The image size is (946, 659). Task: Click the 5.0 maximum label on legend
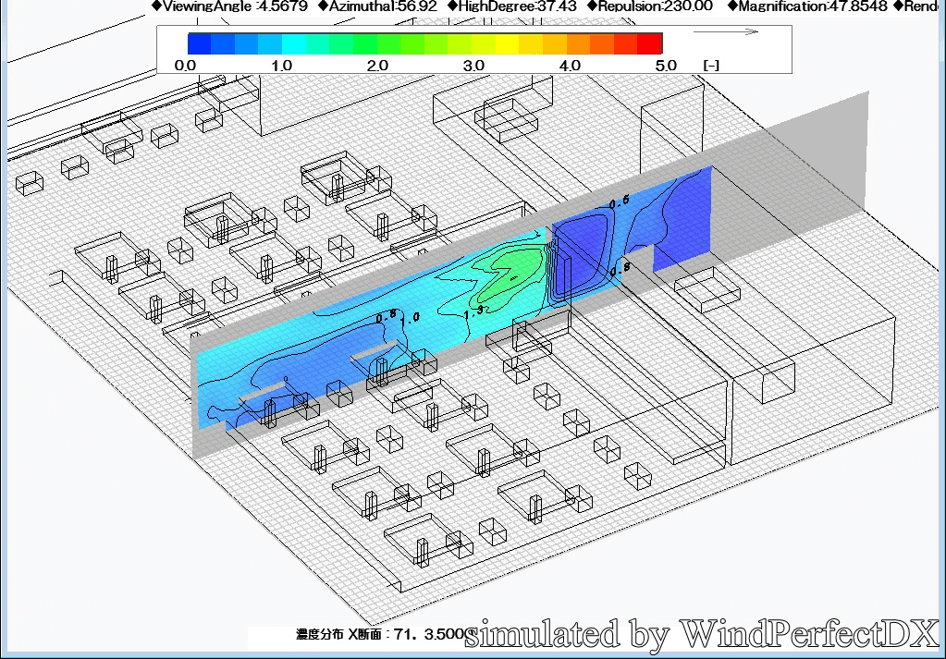tap(666, 66)
